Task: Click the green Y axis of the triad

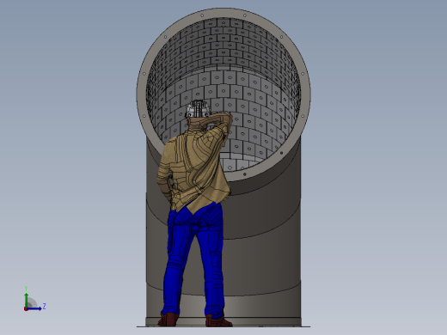Action: (x=26, y=300)
